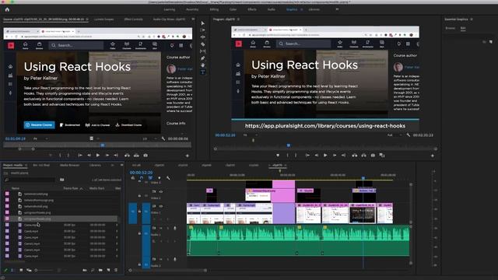Step forward one frame in Program monitor

pyautogui.click(x=335, y=156)
